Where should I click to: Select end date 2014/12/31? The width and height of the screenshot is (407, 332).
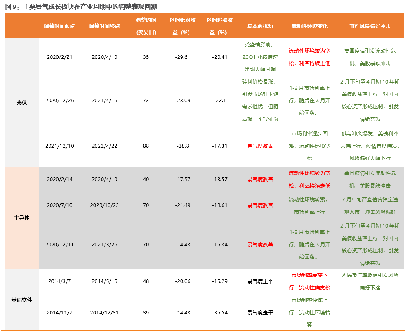click(x=104, y=313)
